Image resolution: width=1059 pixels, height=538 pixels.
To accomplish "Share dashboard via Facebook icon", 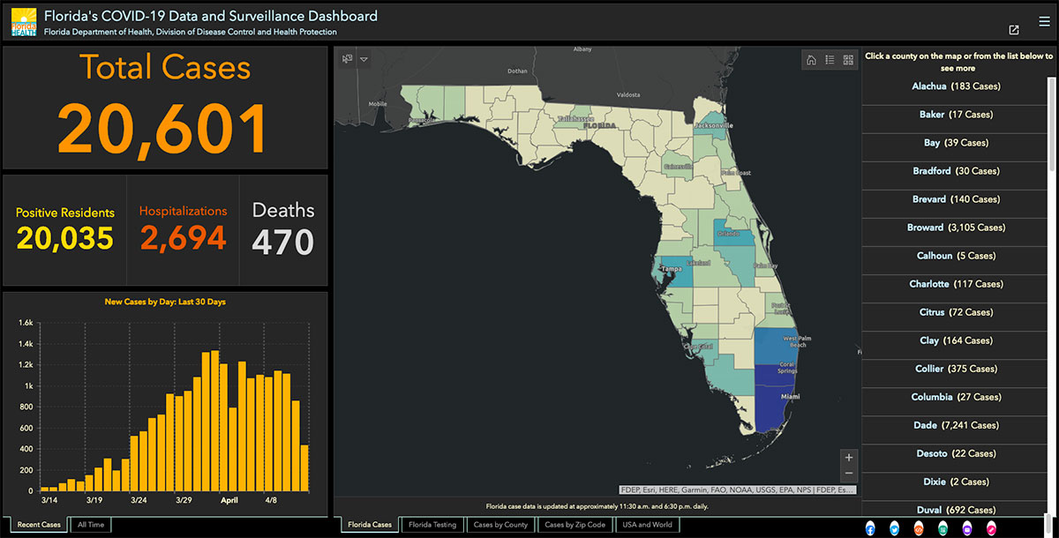I will click(x=870, y=527).
